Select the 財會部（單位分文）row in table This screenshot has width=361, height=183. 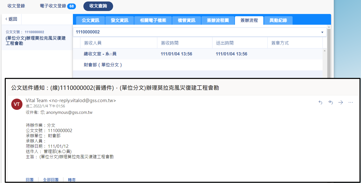(x=103, y=65)
